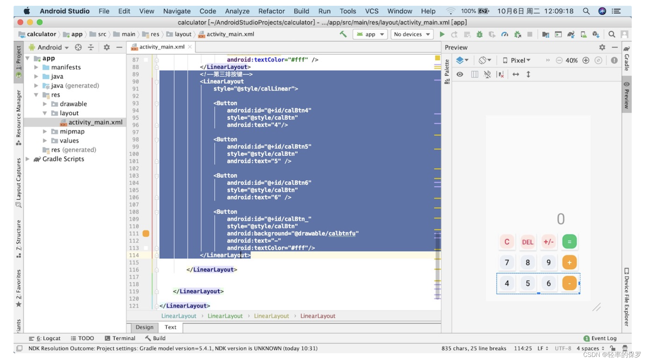
Task: Click the res breadcrumb in navigation bar
Action: pyautogui.click(x=151, y=34)
